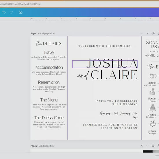This screenshot has height=159, width=159.
Task: Select the 'Carriages' label
Action: pos(151,133)
